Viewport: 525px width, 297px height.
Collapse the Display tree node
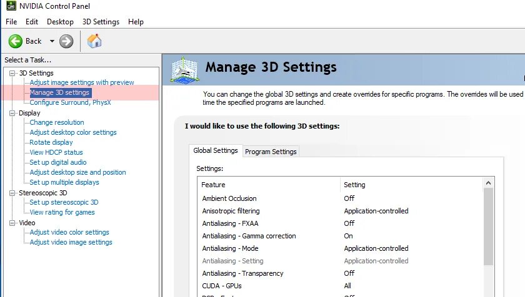[x=12, y=113]
